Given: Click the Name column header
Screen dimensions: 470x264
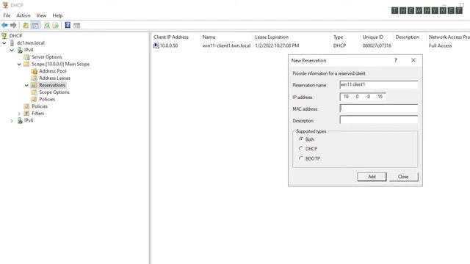Looking at the screenshot, I should click(x=226, y=37).
